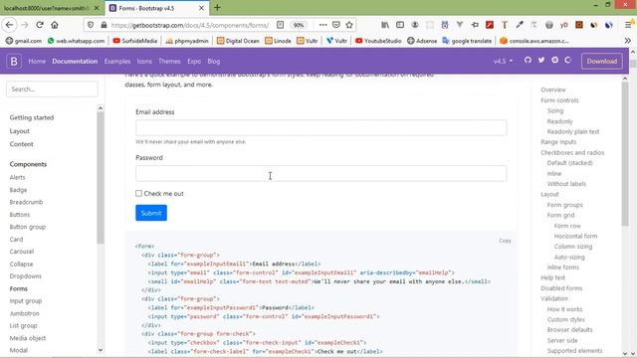Open the v4.5 version dropdown

pos(503,62)
